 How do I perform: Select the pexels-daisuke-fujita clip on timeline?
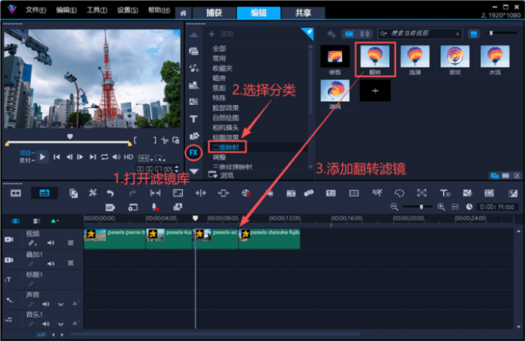[269, 238]
